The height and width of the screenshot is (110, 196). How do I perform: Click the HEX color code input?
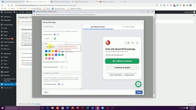click(x=50, y=47)
